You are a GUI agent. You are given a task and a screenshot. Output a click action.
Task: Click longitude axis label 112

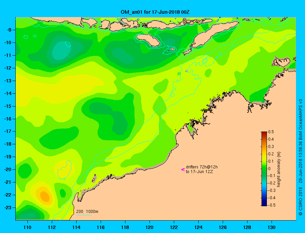[52, 227]
